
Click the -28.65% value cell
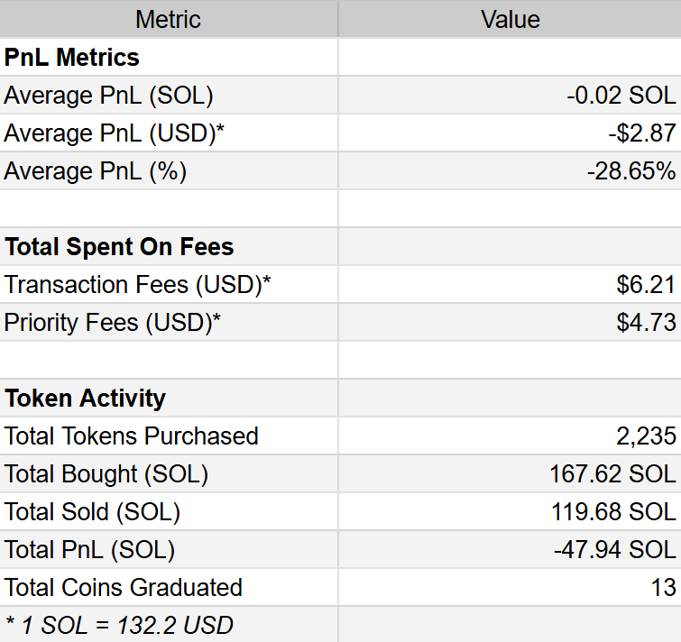(510, 170)
